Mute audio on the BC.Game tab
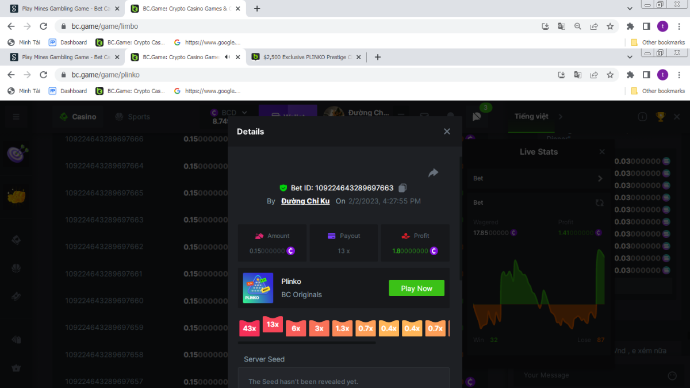 [227, 57]
